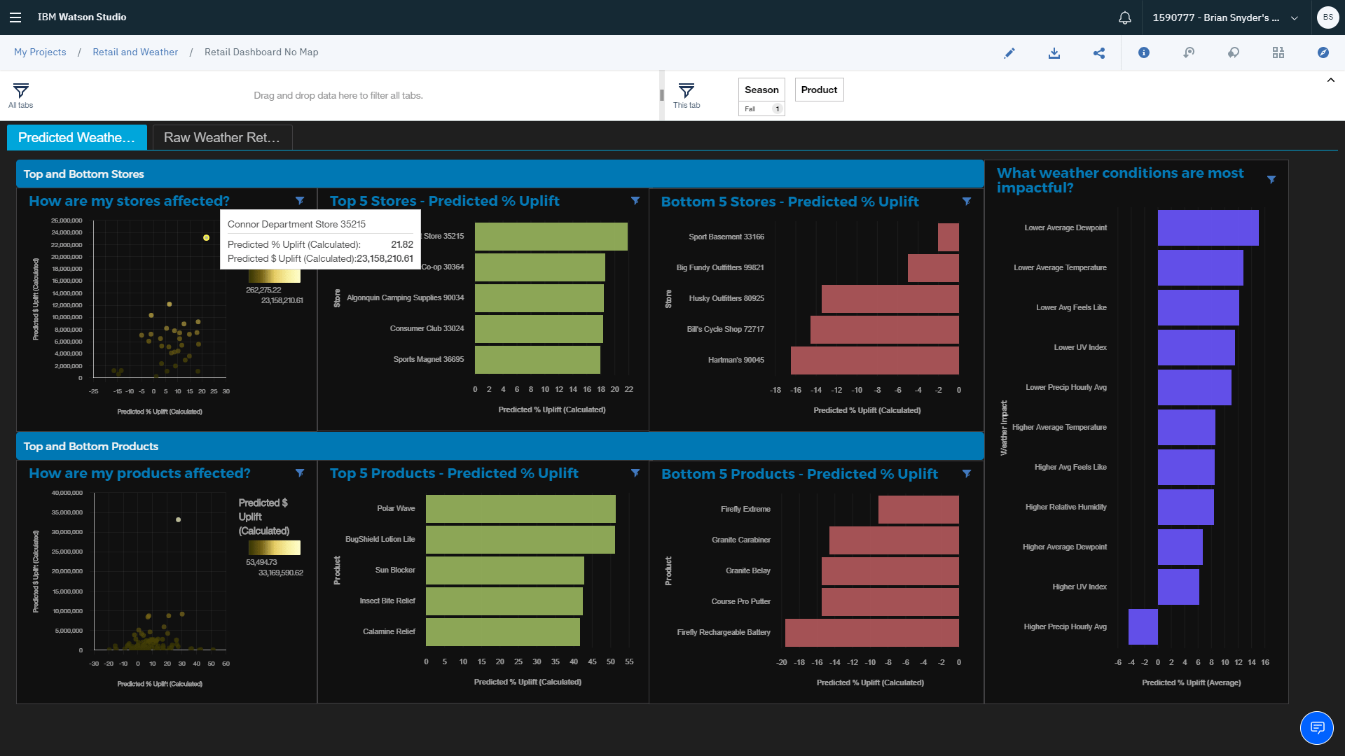The image size is (1345, 756).
Task: Navigate to My Projects breadcrumb link
Action: point(40,52)
